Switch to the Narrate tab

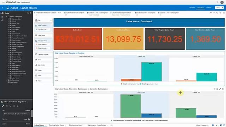pos(209,8)
